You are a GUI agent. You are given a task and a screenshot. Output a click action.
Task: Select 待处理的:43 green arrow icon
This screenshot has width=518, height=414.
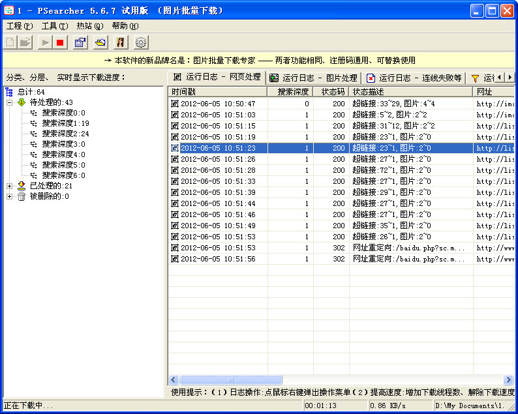point(22,102)
